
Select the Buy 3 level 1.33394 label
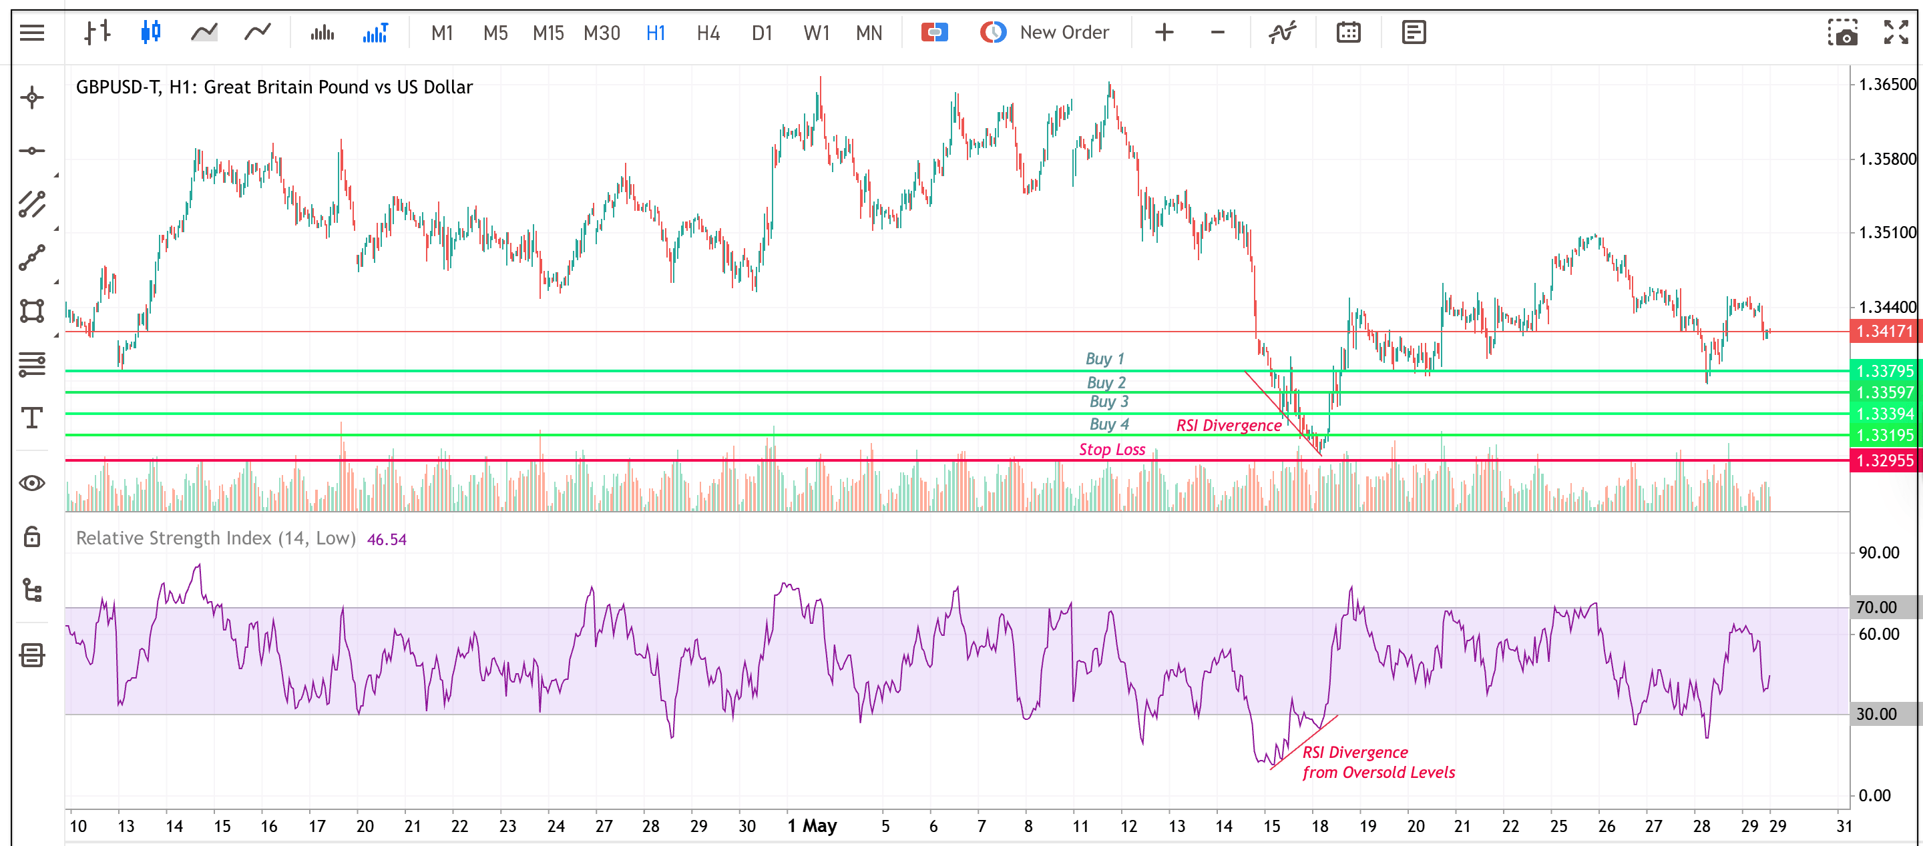(1886, 414)
